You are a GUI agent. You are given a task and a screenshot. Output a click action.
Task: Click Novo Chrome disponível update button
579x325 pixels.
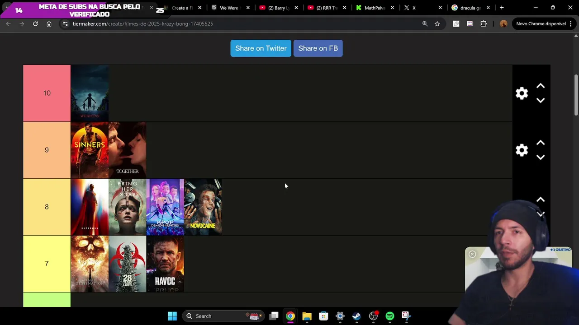coord(544,23)
